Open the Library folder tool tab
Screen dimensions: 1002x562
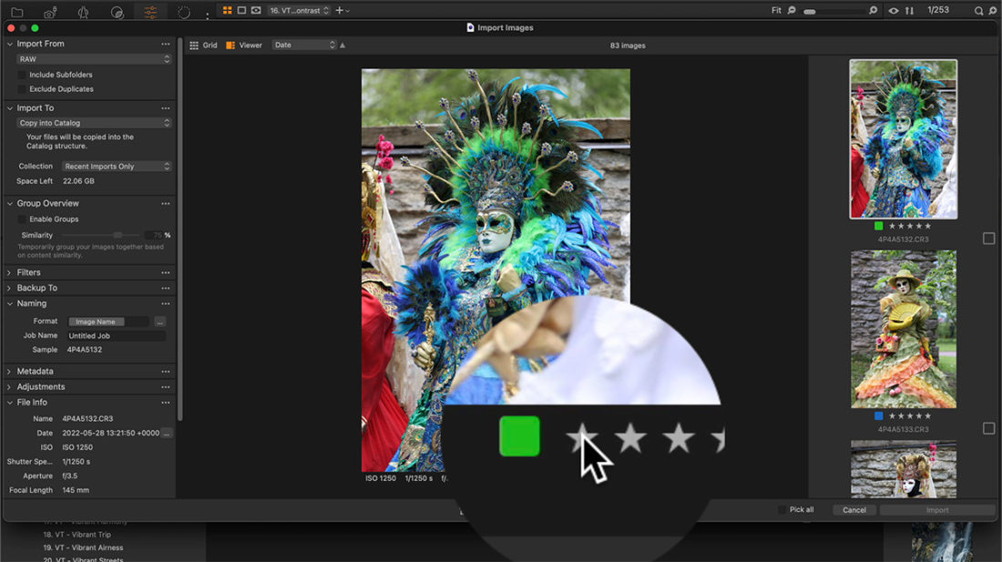pos(16,12)
